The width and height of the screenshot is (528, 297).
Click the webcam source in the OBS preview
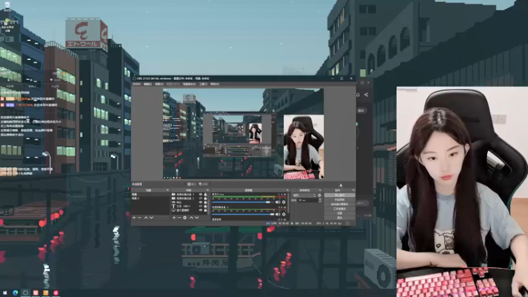coord(304,147)
